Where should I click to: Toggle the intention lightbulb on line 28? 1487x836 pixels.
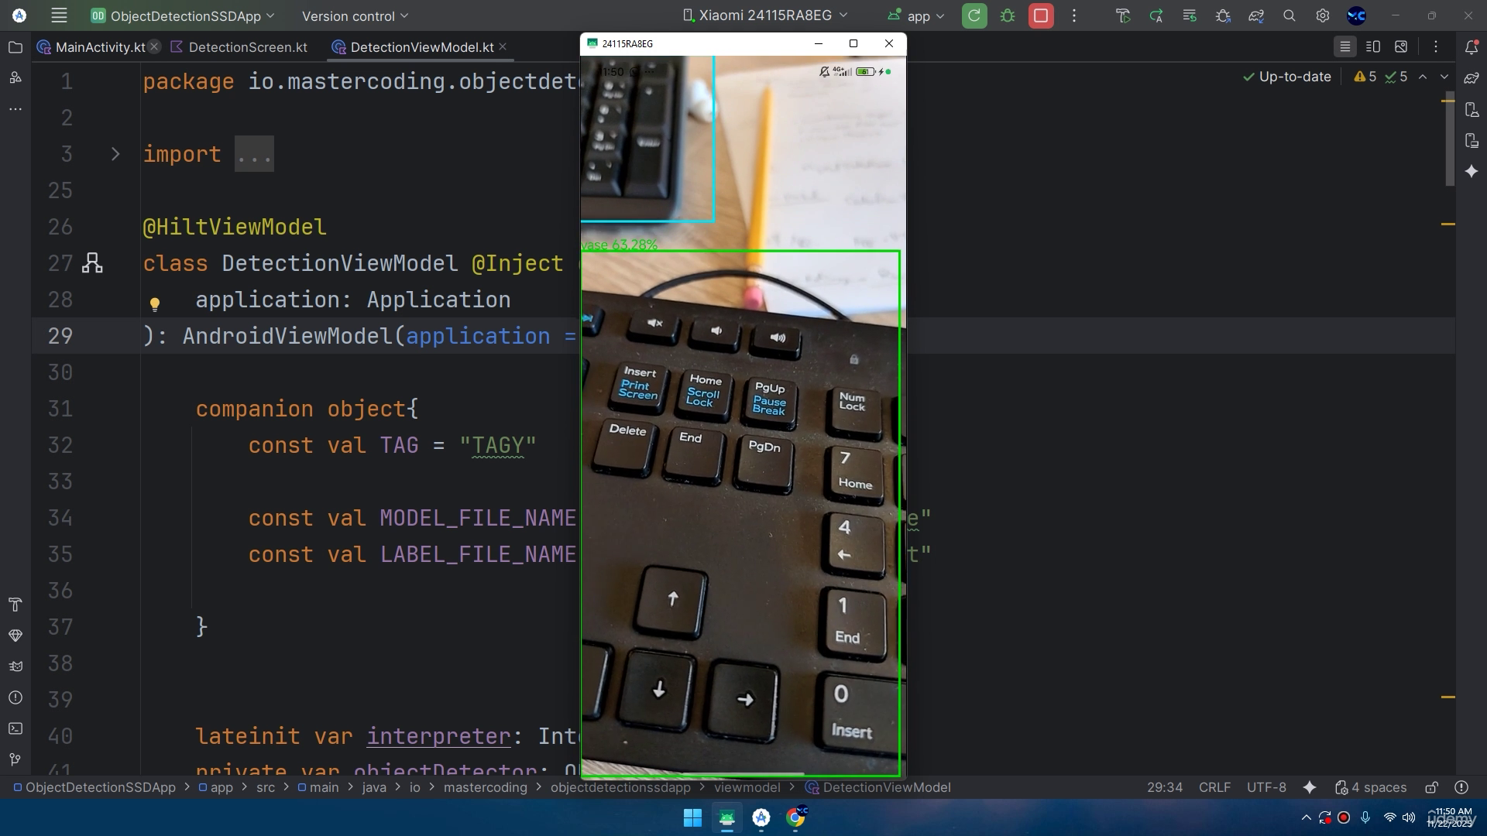pyautogui.click(x=154, y=304)
